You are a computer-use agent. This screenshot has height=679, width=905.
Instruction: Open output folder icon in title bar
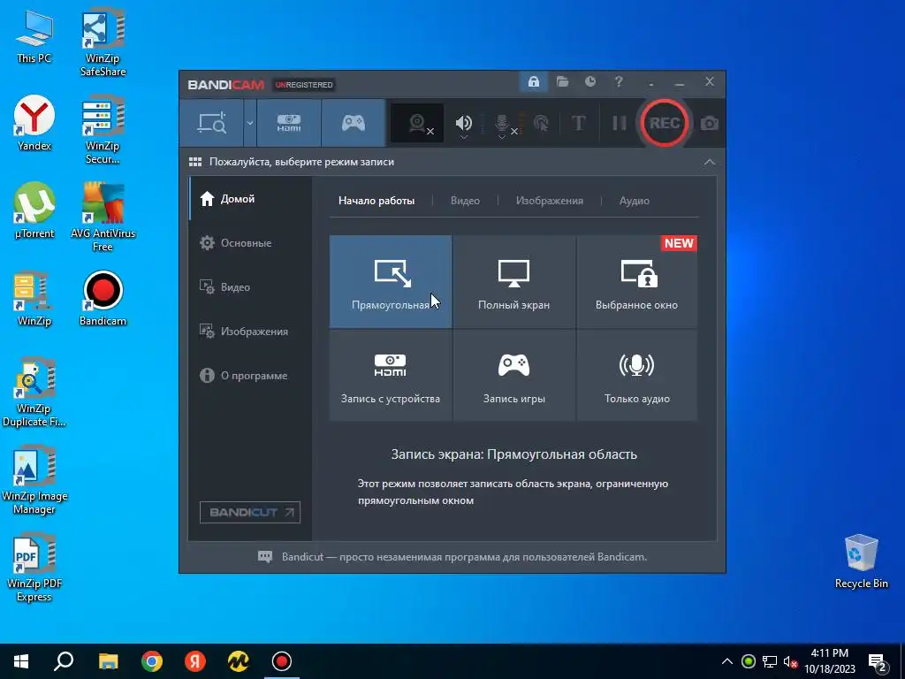click(562, 82)
